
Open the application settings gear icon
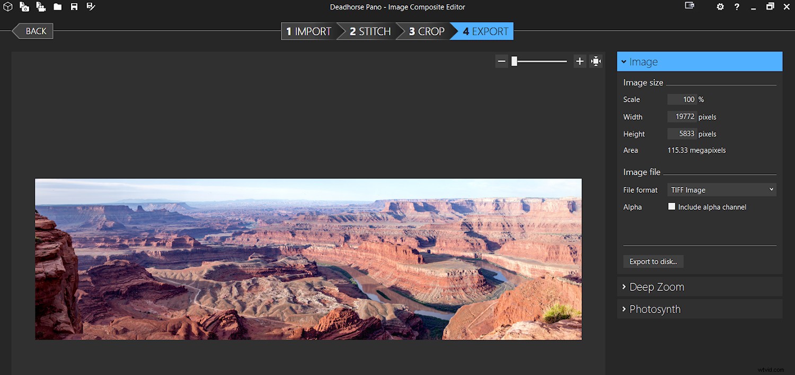click(720, 7)
